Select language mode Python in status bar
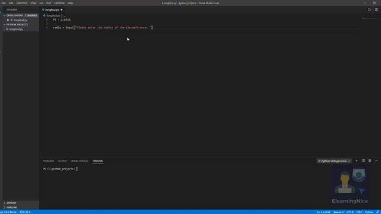 tap(369, 212)
